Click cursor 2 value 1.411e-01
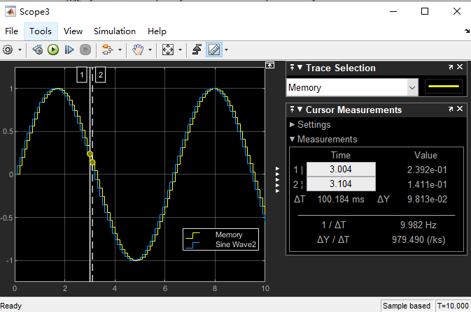 [427, 185]
